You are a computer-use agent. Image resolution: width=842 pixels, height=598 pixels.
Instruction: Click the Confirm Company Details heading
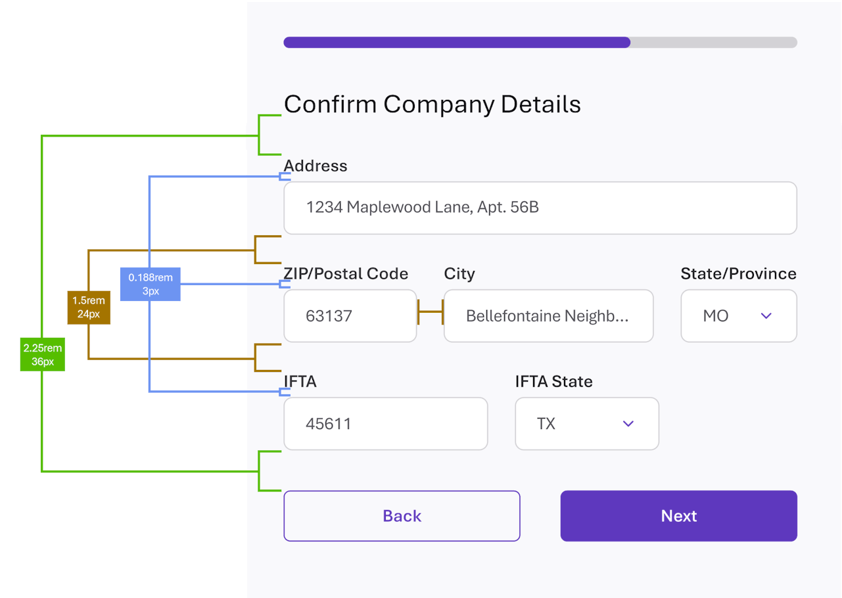click(433, 104)
